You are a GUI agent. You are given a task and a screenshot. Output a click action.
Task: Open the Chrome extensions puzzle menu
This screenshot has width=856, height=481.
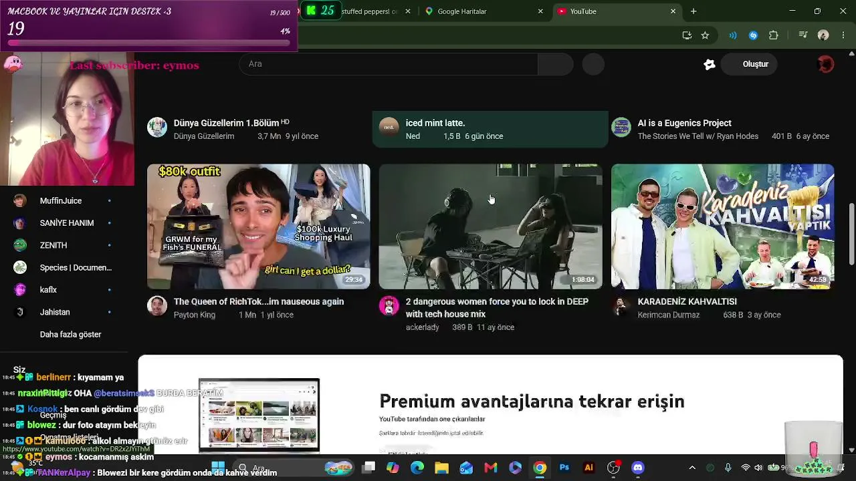tap(774, 35)
